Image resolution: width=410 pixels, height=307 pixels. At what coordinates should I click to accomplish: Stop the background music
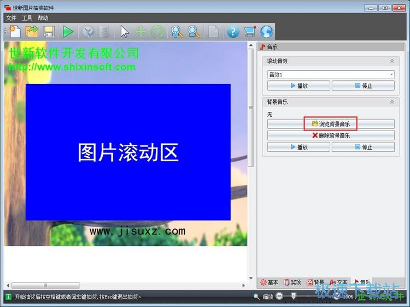[363, 147]
